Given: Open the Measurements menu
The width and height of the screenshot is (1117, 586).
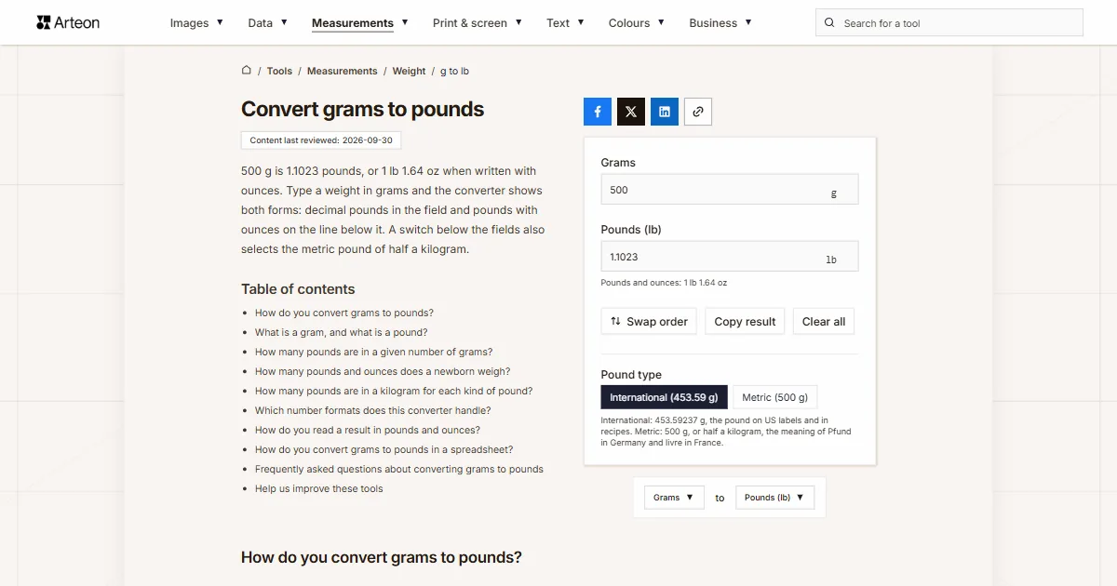Looking at the screenshot, I should pos(360,23).
